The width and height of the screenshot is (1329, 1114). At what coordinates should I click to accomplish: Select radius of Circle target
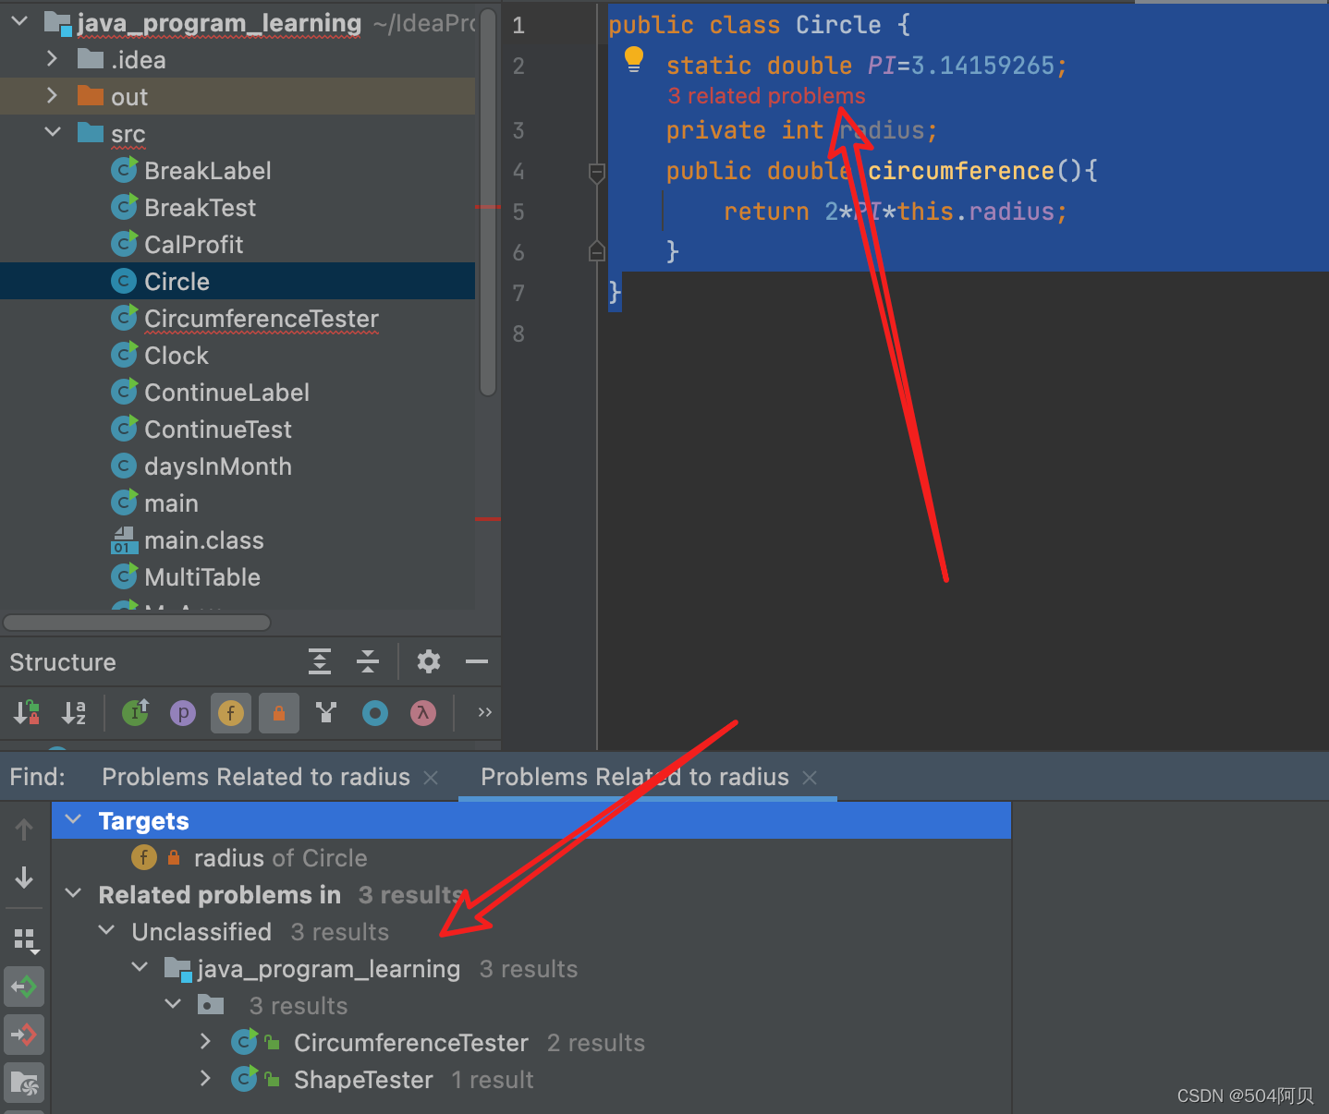pyautogui.click(x=280, y=858)
